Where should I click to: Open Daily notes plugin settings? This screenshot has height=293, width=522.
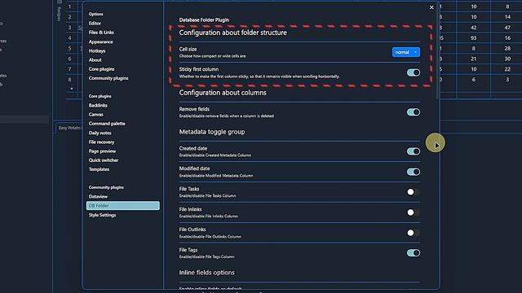pyautogui.click(x=100, y=133)
